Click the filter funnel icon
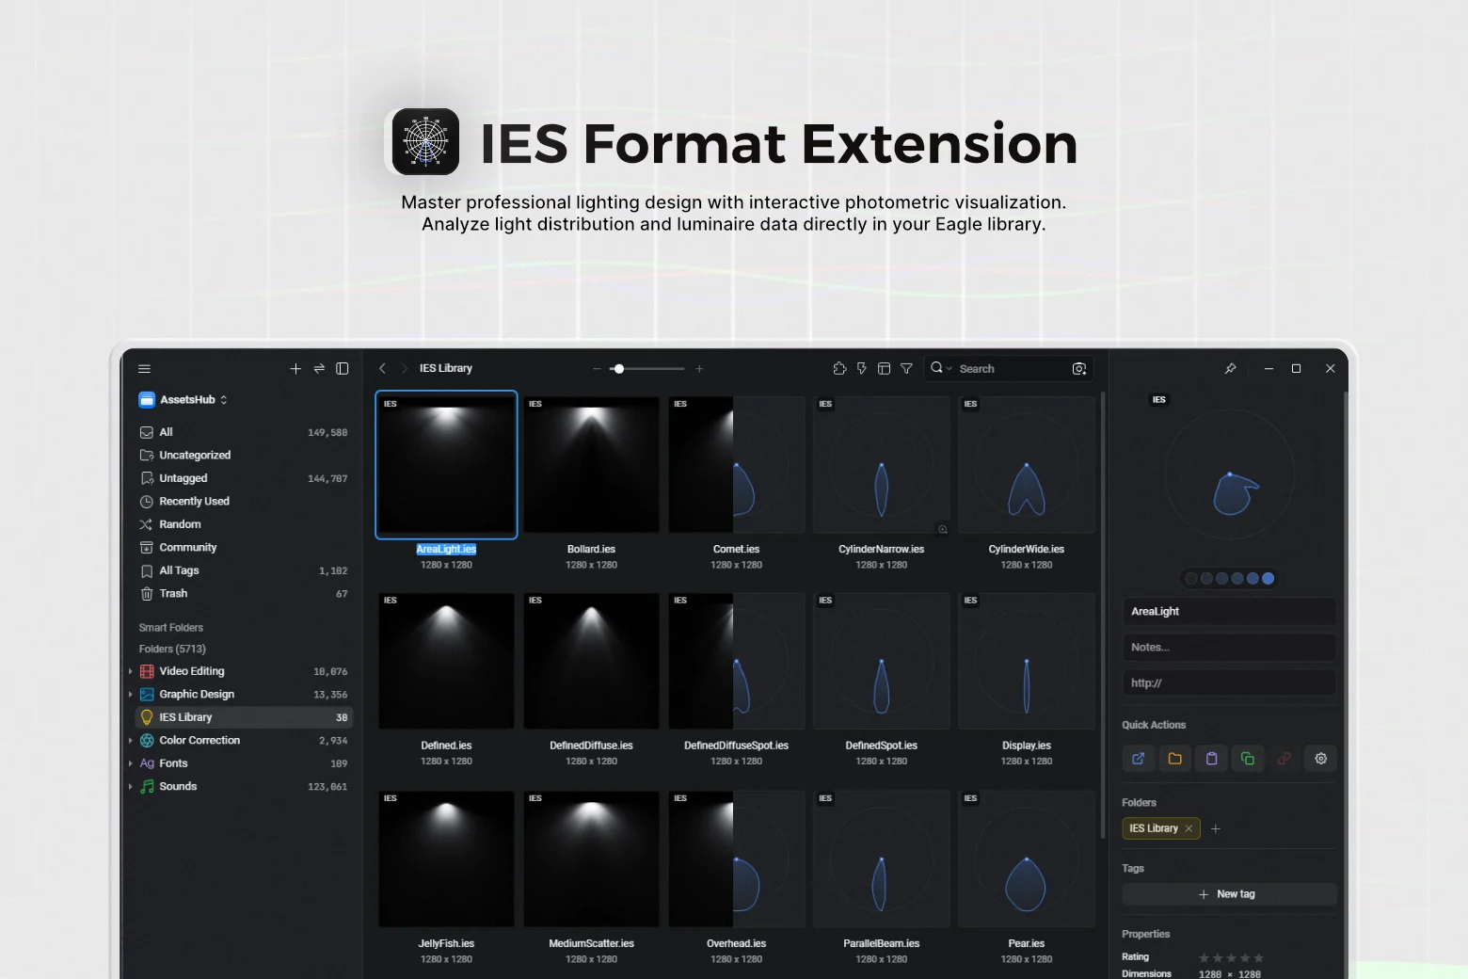This screenshot has height=979, width=1468. pos(906,369)
